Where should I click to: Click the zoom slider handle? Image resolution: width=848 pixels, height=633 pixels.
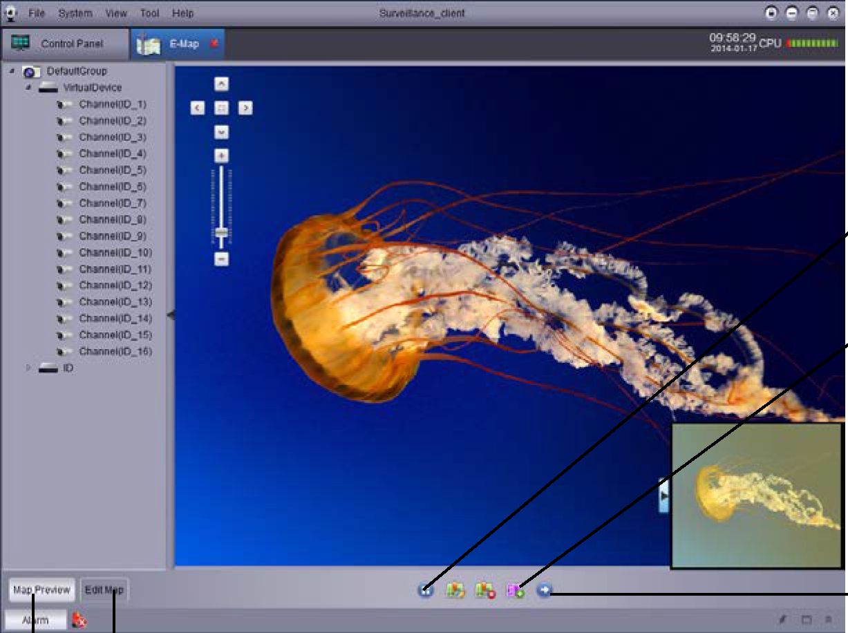tap(221, 233)
